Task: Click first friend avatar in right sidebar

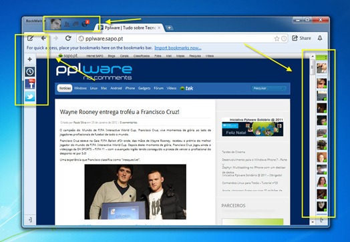Action: (x=322, y=68)
